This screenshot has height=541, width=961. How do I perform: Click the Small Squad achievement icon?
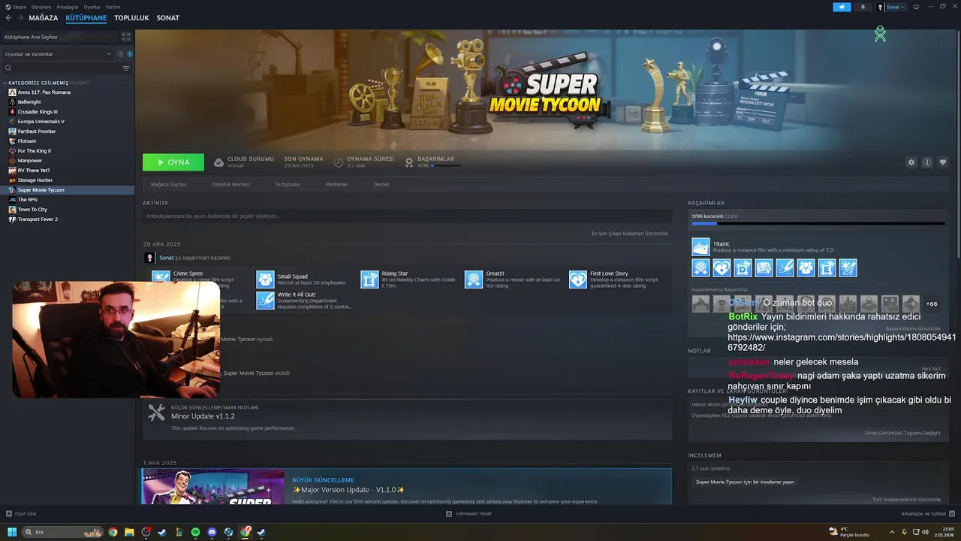click(265, 280)
